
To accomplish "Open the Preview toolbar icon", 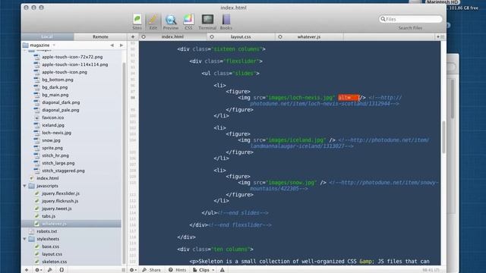I will 171,22.
